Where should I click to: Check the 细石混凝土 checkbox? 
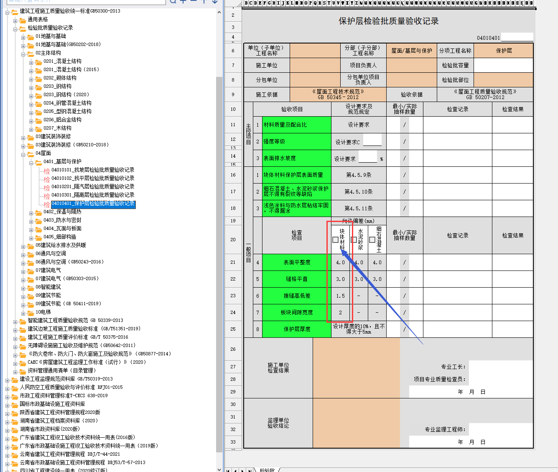coord(372,240)
